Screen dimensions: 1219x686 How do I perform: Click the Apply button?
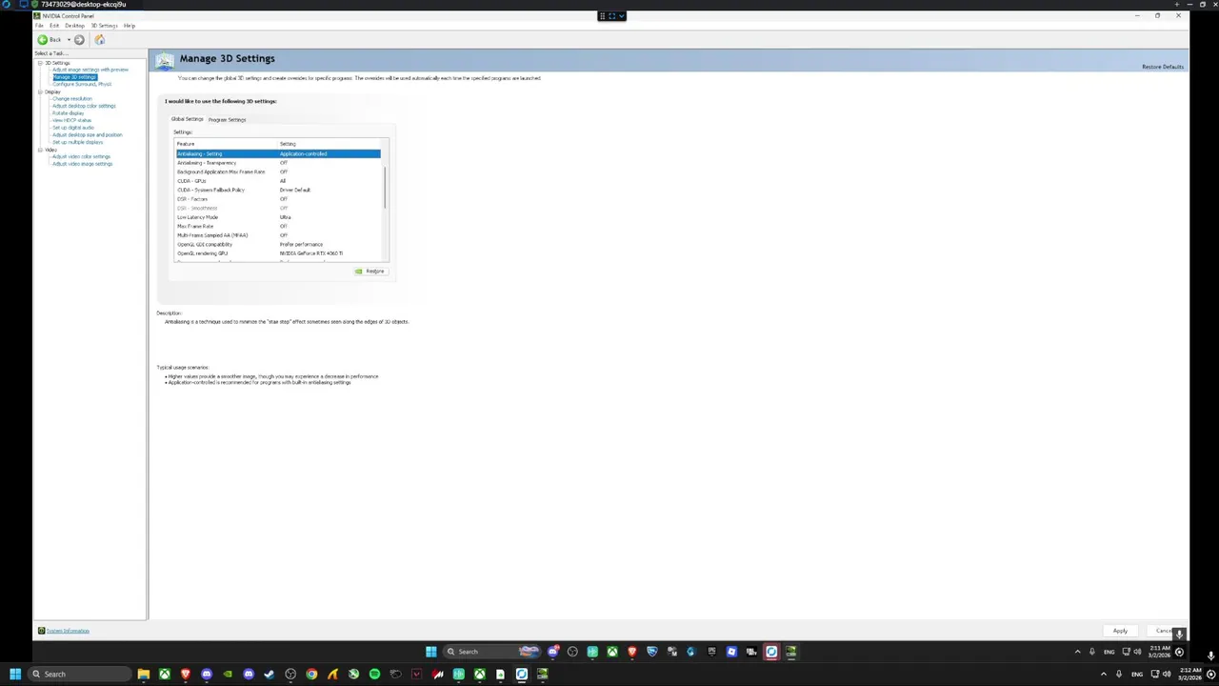[x=1120, y=631]
